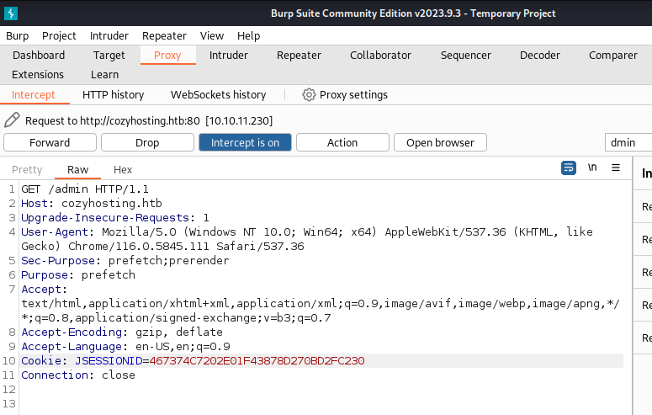Toggle the Intercept is on button
Screen dimensions: 652x415
245,142
